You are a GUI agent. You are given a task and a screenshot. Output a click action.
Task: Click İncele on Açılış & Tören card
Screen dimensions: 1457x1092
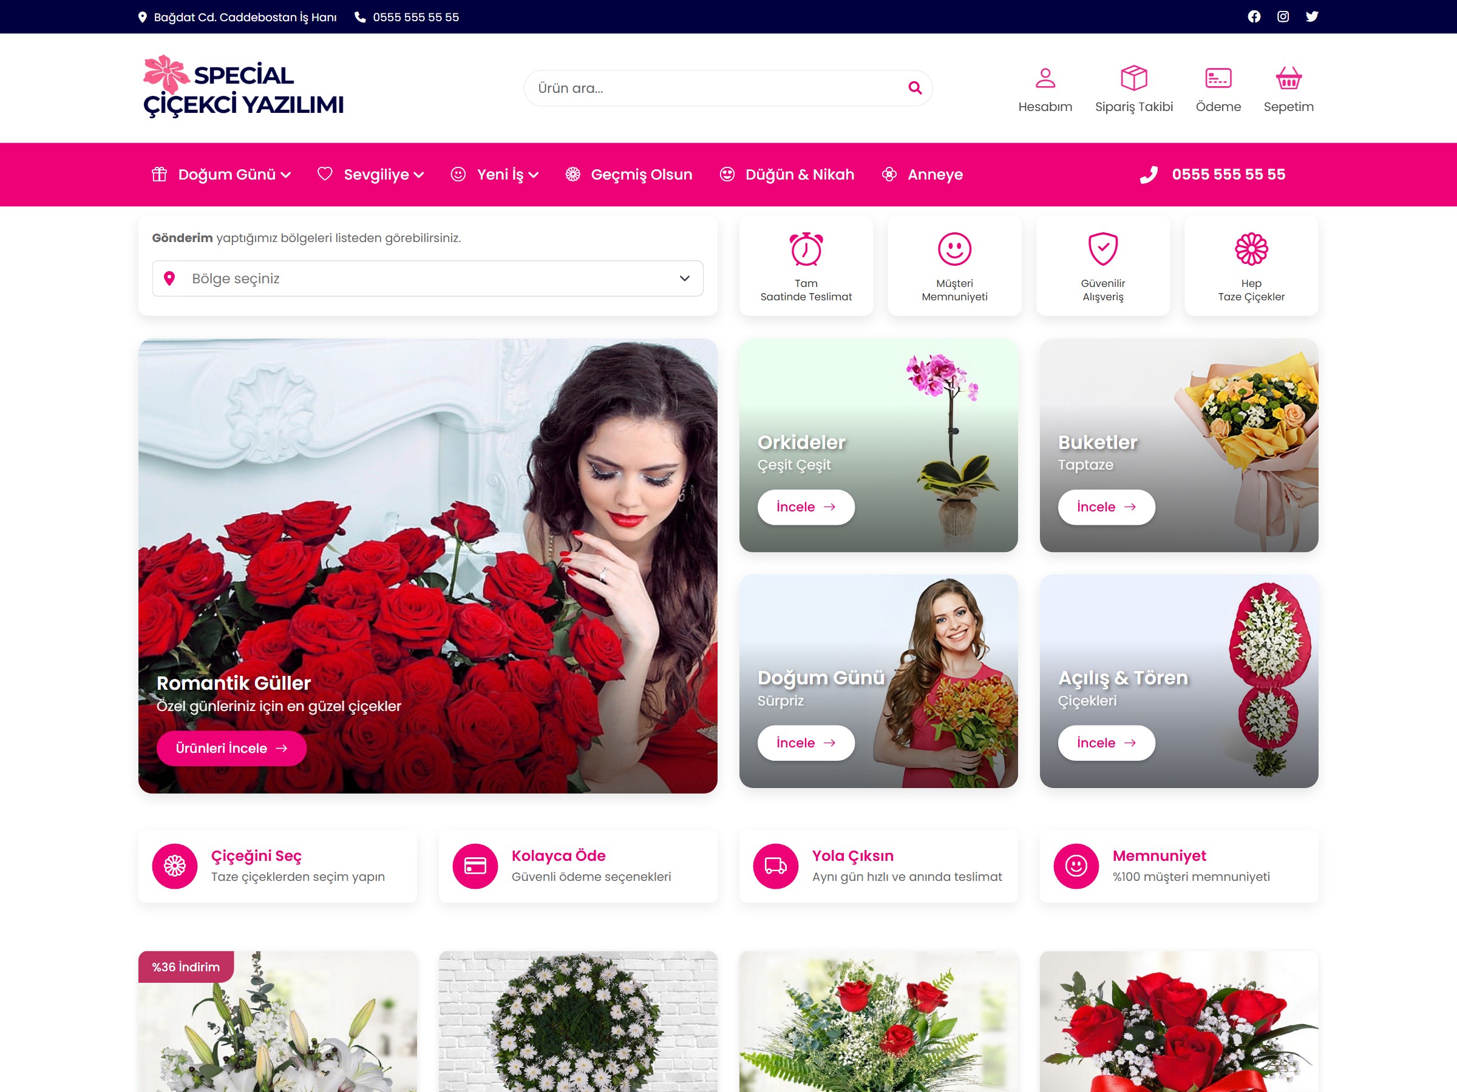click(x=1106, y=743)
